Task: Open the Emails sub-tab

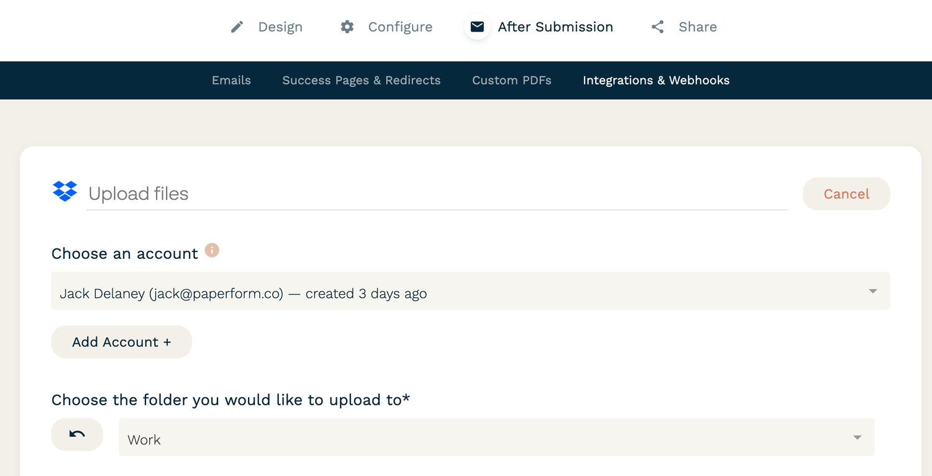Action: (231, 80)
